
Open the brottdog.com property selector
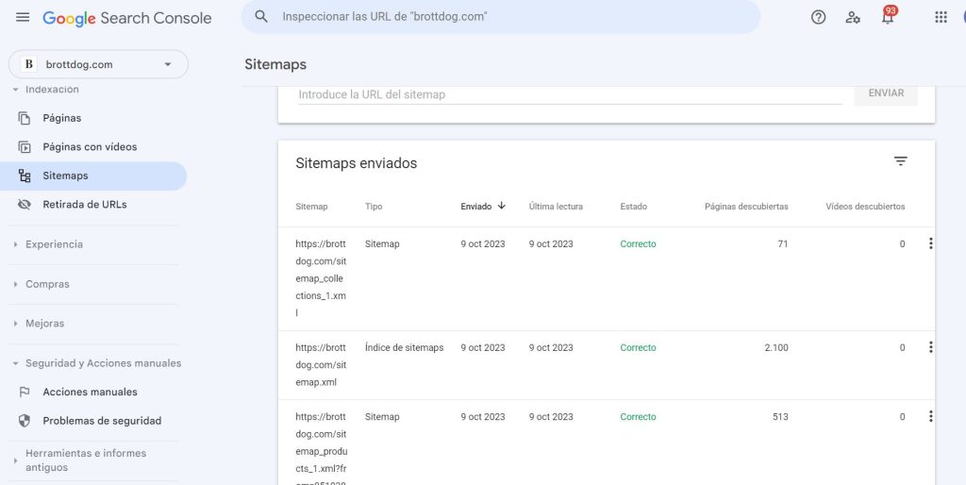pyautogui.click(x=98, y=64)
